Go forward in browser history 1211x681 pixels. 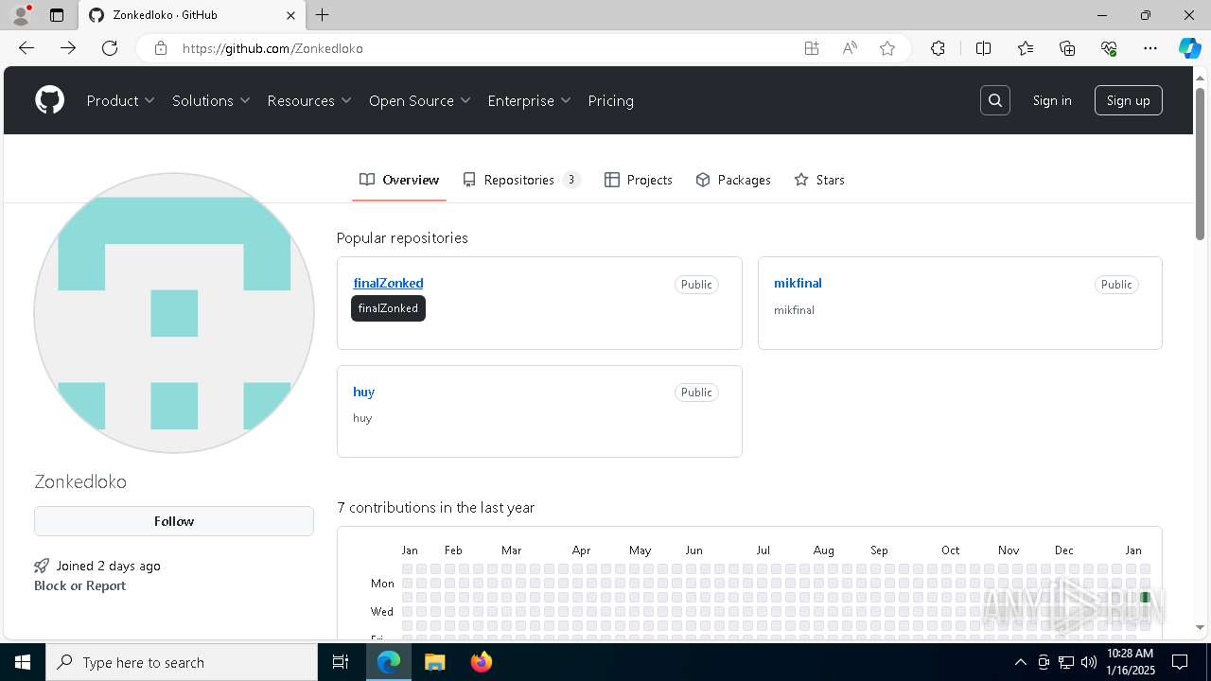68,48
